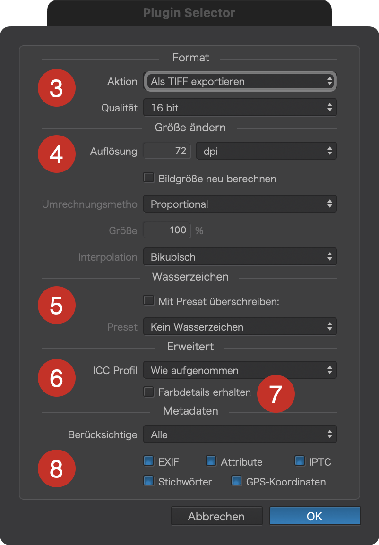Viewport: 379px width, 545px height.
Task: Toggle the GPS-Koordinaten checkbox
Action: [x=236, y=481]
